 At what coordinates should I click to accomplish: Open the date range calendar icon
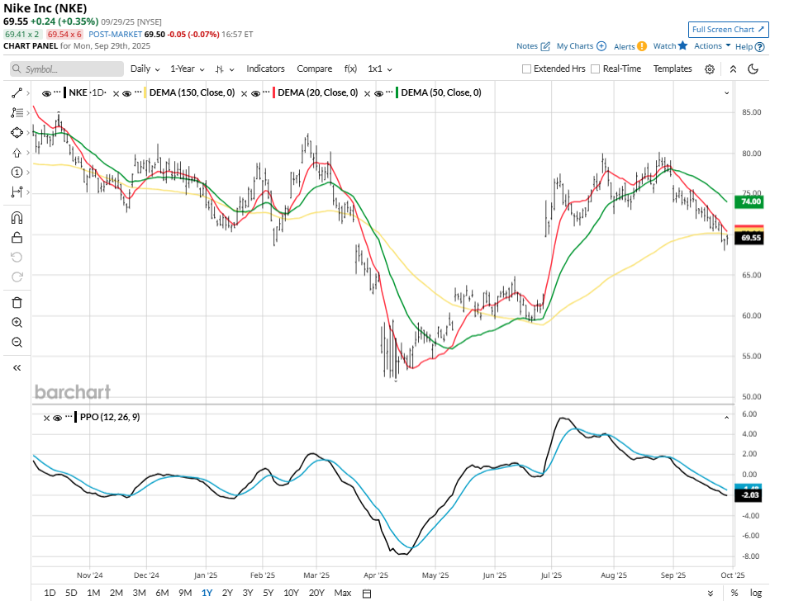click(x=367, y=594)
